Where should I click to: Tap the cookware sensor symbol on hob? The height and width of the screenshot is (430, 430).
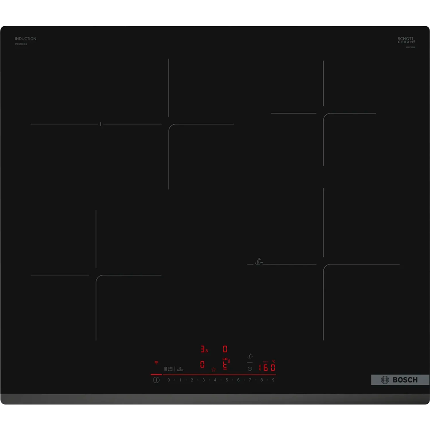[258, 262]
